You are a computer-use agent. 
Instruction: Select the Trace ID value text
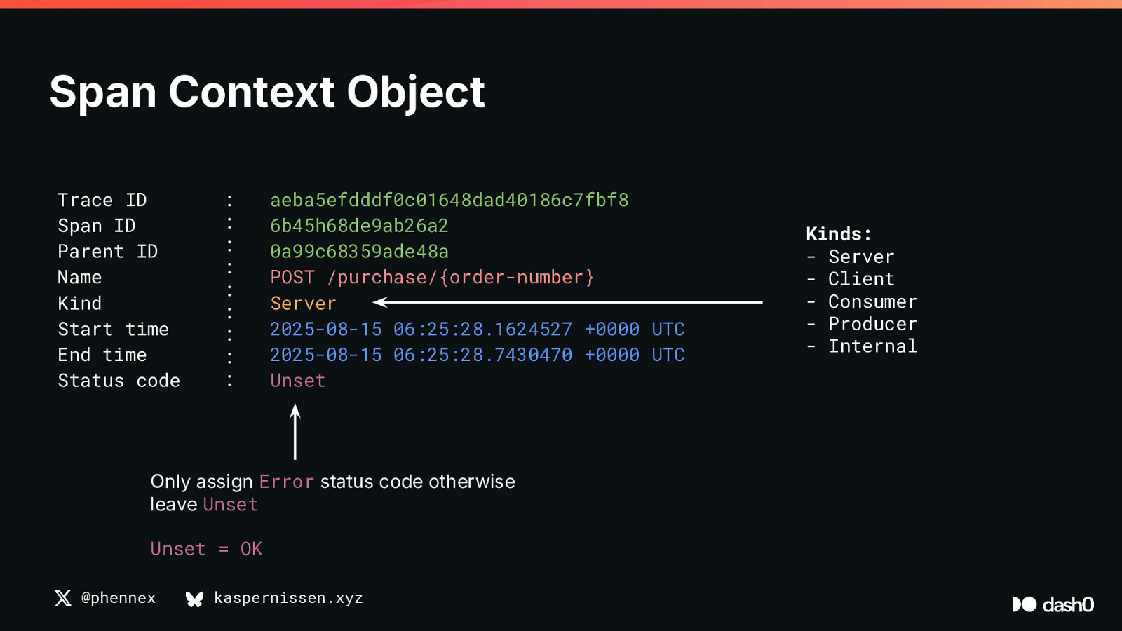[450, 201]
